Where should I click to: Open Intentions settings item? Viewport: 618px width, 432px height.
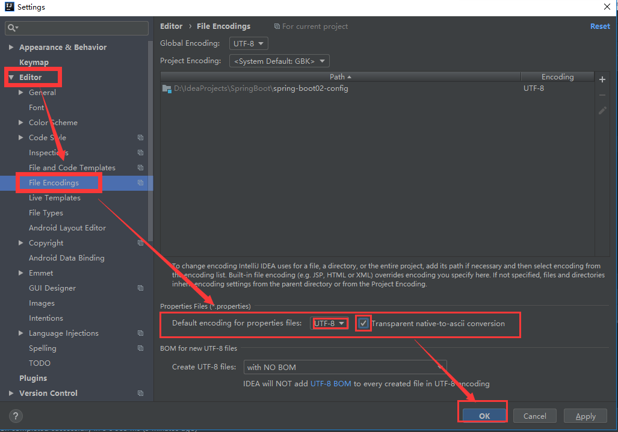(x=46, y=318)
